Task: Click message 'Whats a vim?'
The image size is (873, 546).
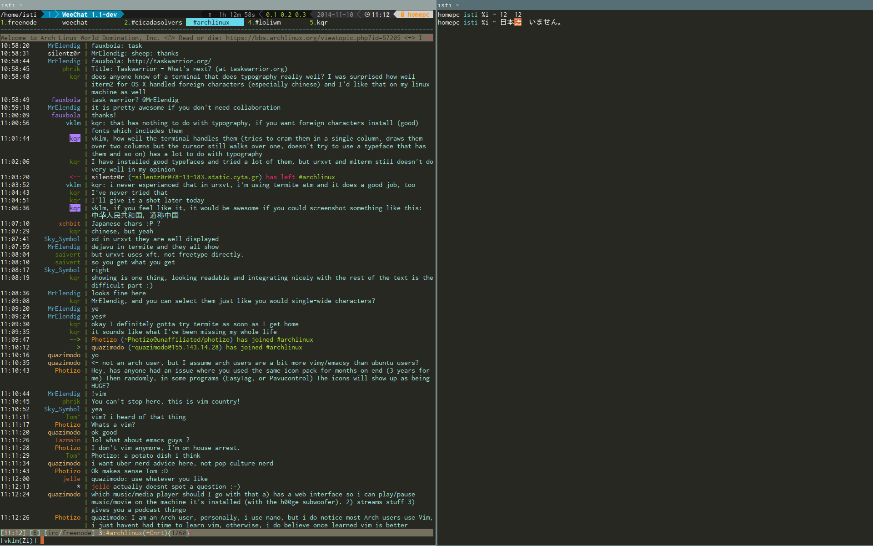Action: point(113,425)
